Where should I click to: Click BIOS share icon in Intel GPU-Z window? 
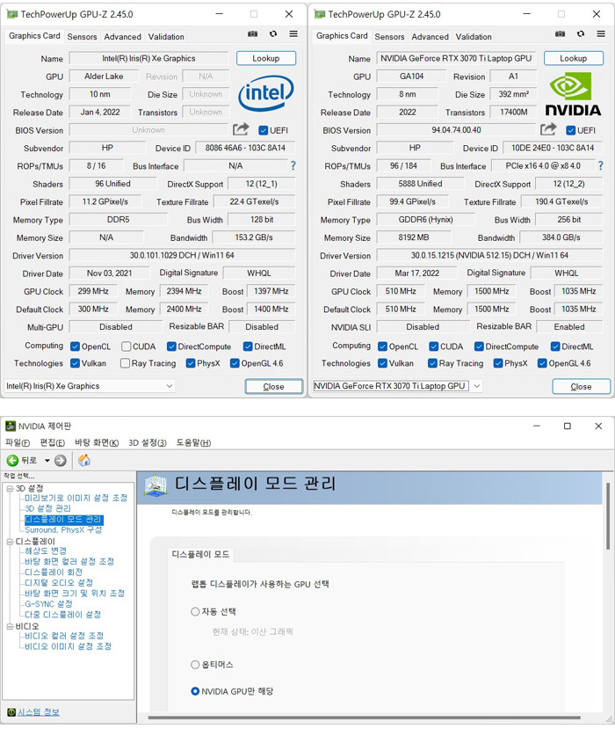(x=241, y=129)
